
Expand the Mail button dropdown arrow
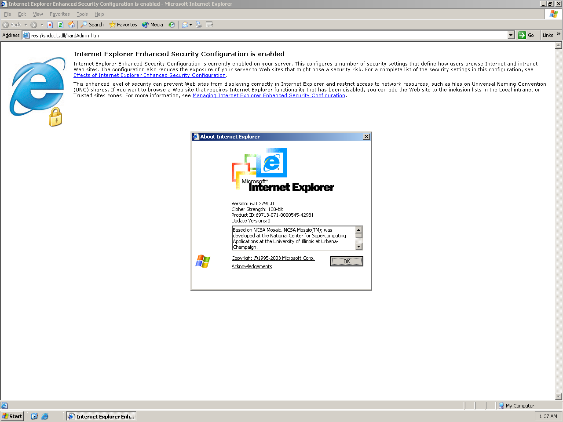coord(191,25)
